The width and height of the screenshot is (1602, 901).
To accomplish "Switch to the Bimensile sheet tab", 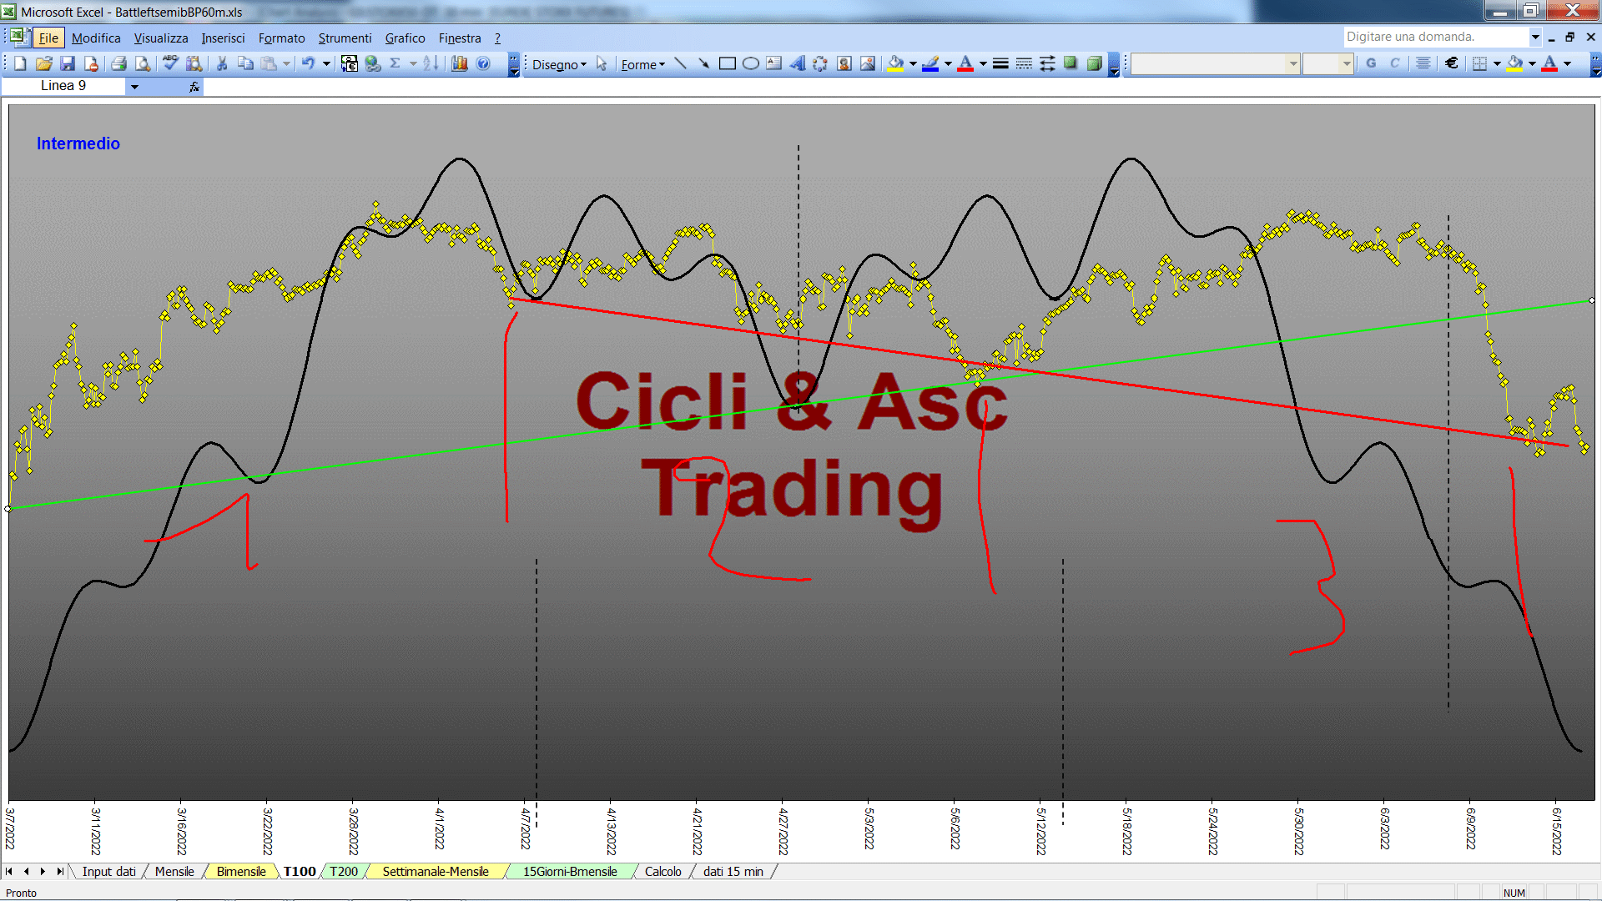I will coord(241,872).
